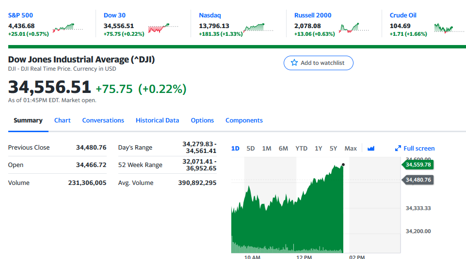The width and height of the screenshot is (466, 259).
Task: Select the Summary tab
Action: [x=28, y=121]
